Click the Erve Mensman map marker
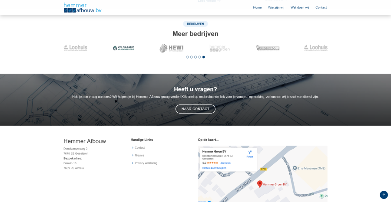The height and width of the screenshot is (202, 391). click(295, 168)
